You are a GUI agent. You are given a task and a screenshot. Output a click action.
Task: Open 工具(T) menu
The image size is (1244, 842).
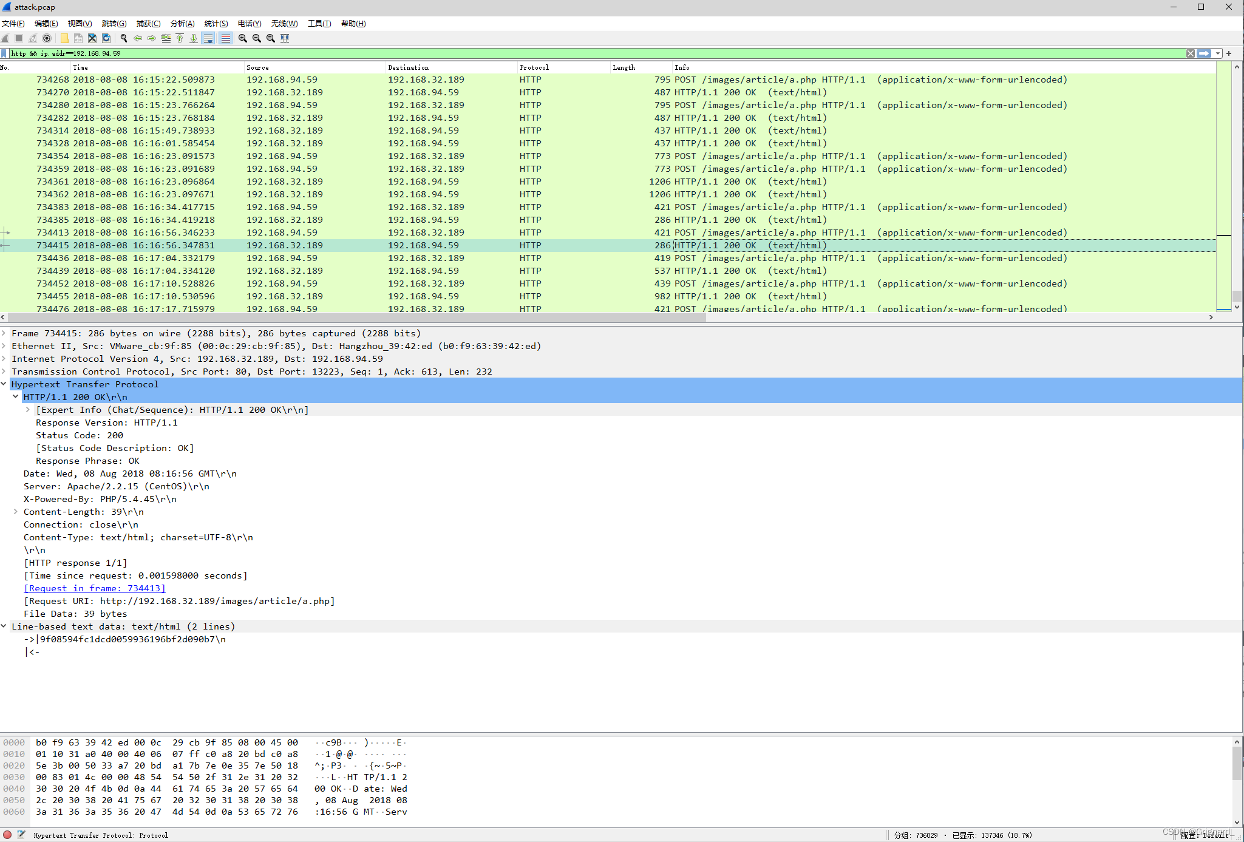(319, 24)
